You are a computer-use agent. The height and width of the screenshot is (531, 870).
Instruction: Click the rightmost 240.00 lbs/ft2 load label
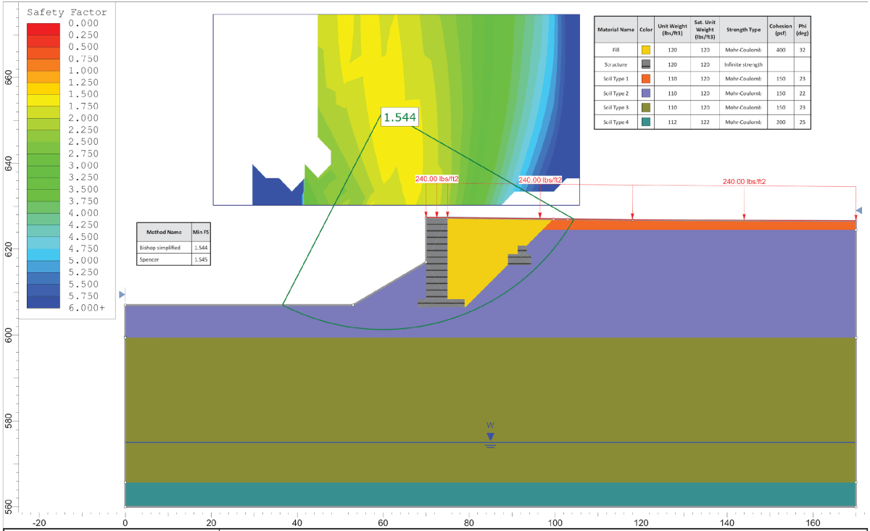pos(745,181)
